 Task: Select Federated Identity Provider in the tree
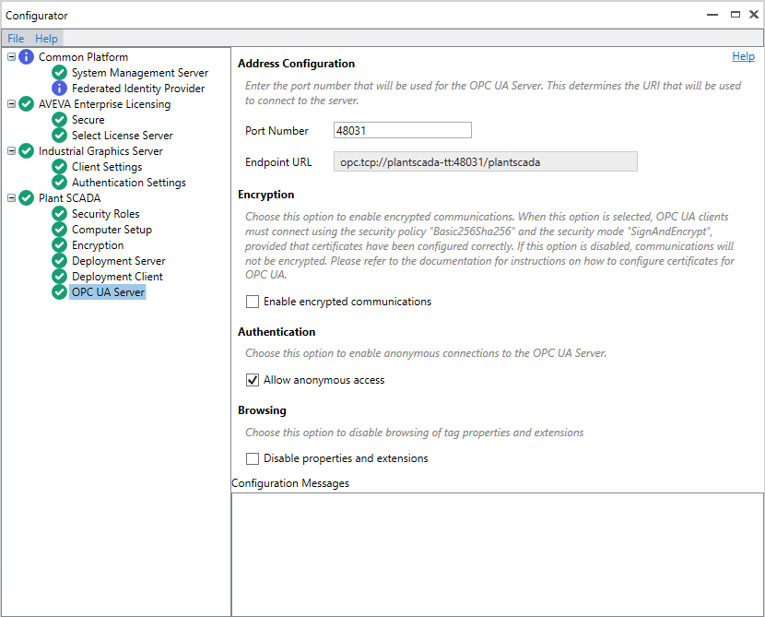138,89
